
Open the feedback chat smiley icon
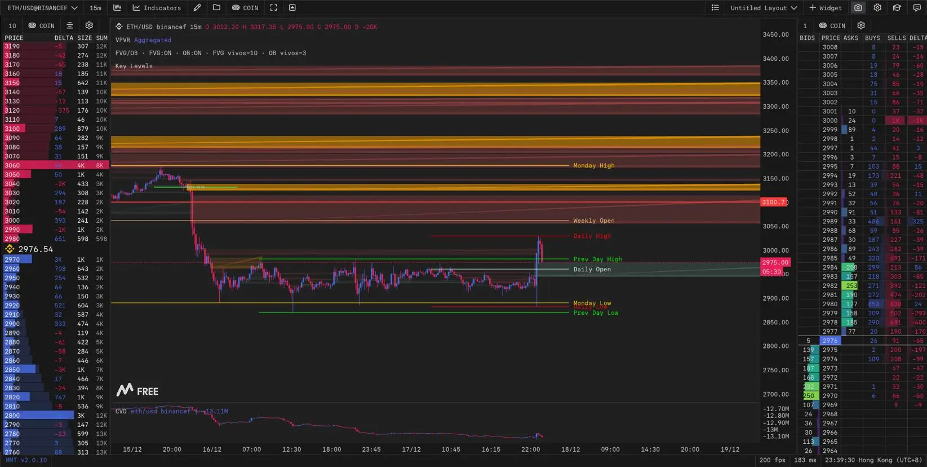pos(917,8)
